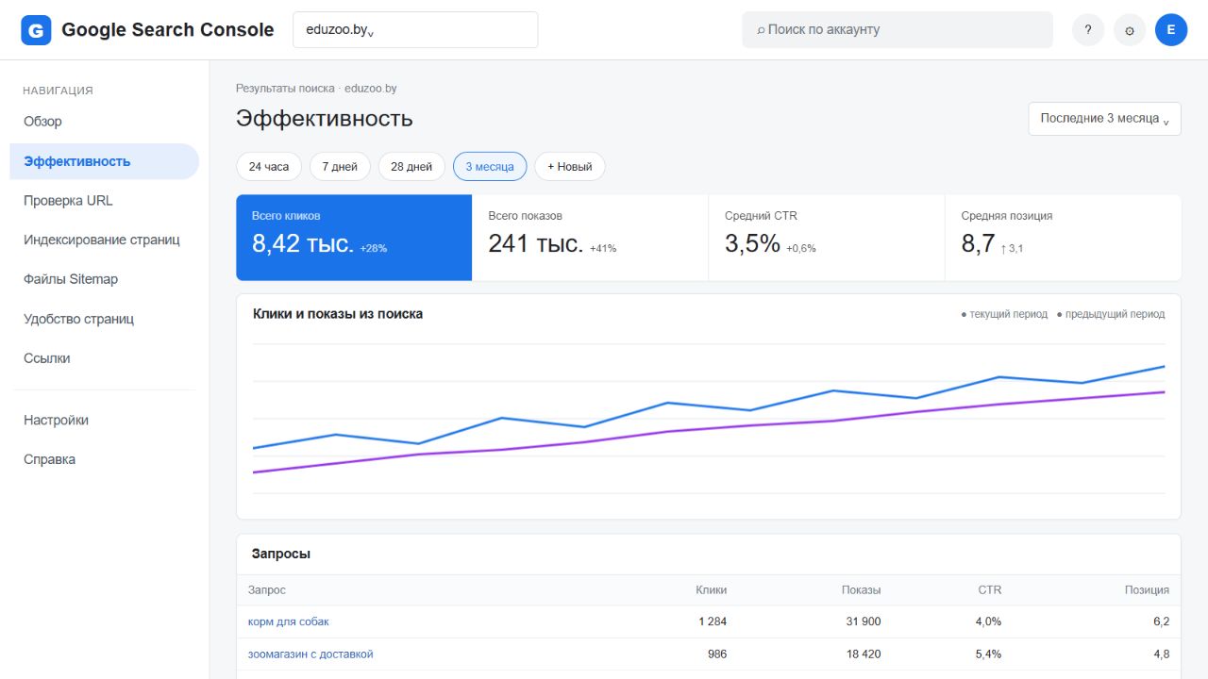
Task: Open the help question mark icon
Action: coord(1088,30)
